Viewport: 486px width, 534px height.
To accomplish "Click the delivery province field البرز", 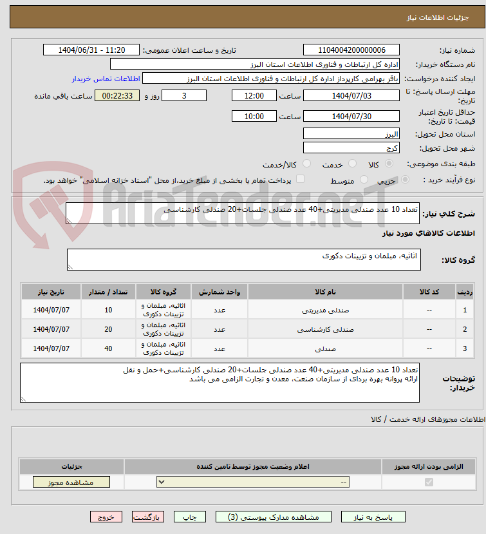I will (x=351, y=133).
